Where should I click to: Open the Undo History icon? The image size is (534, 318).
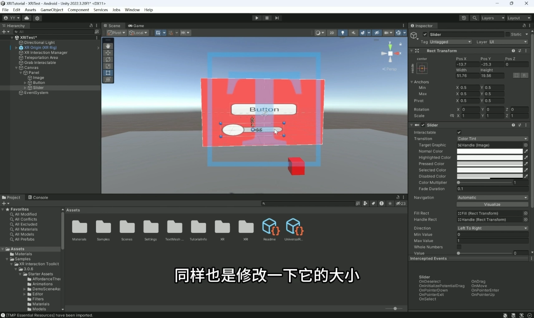click(464, 18)
